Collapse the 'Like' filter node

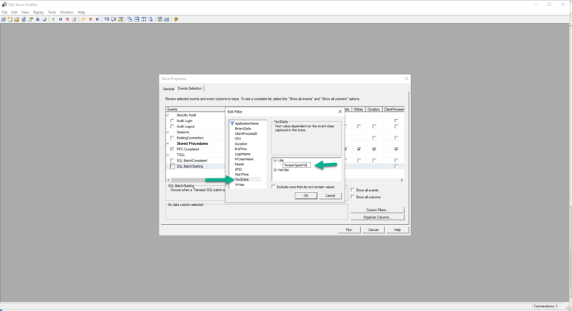(275, 160)
